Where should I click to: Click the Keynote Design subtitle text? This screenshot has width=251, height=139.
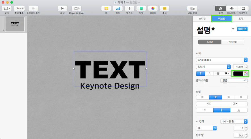(x=110, y=86)
